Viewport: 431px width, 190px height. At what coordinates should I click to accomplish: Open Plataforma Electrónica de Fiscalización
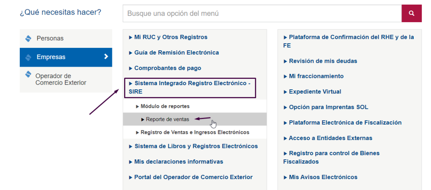(343, 122)
